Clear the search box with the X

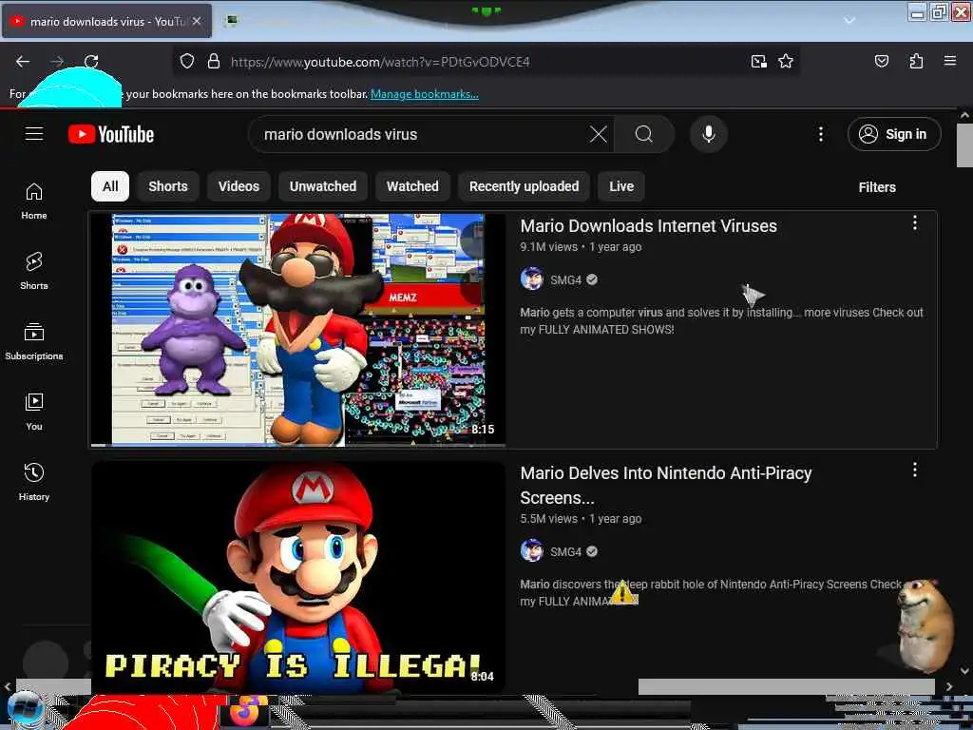599,134
